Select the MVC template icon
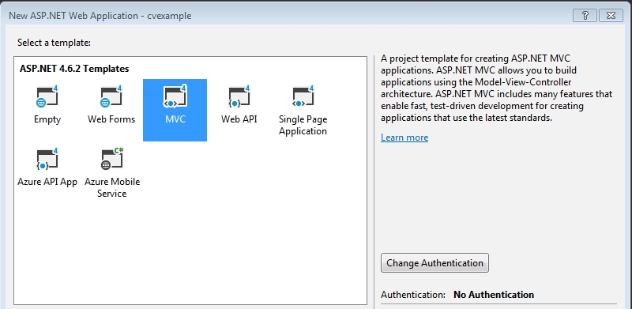 coord(175,97)
